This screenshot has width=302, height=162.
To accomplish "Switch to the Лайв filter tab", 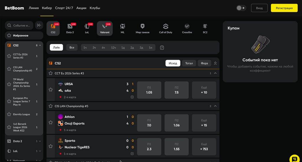I will point(56,47).
